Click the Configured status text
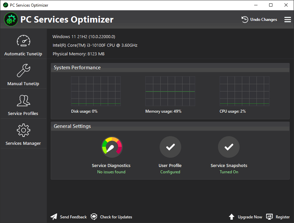 coord(170,172)
